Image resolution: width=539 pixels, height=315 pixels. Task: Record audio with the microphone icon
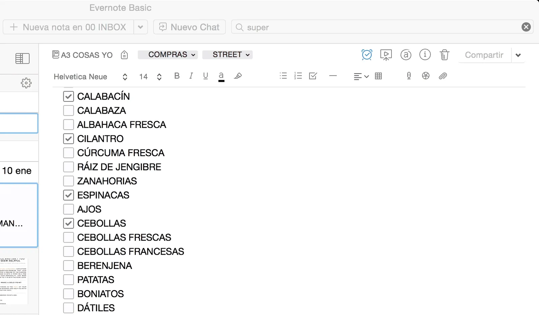coord(409,76)
